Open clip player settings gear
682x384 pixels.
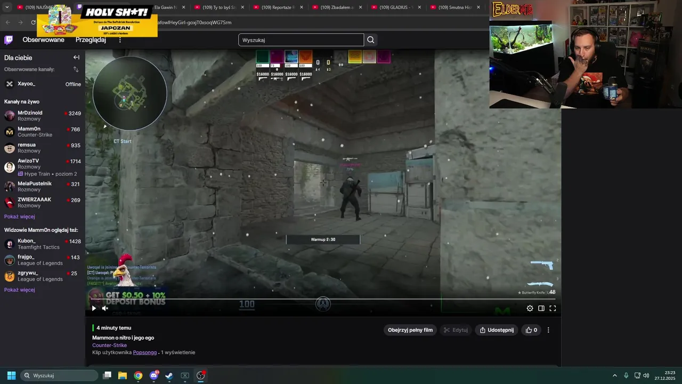[x=530, y=308]
